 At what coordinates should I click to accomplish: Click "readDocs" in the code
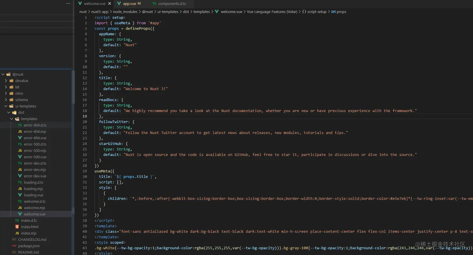pyautogui.click(x=108, y=100)
